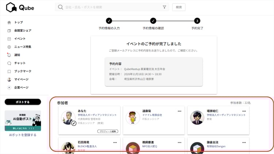This screenshot has height=154, width=274.
Task: Click the ニュース特集 globe icon
Action: point(9,47)
